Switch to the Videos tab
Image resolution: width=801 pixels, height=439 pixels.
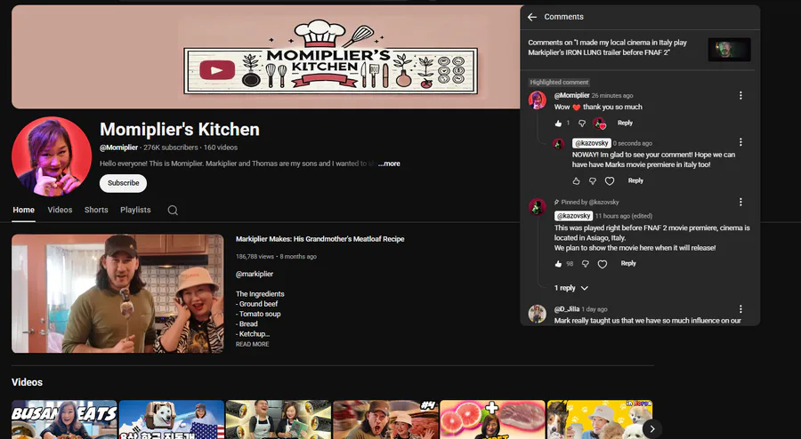60,210
